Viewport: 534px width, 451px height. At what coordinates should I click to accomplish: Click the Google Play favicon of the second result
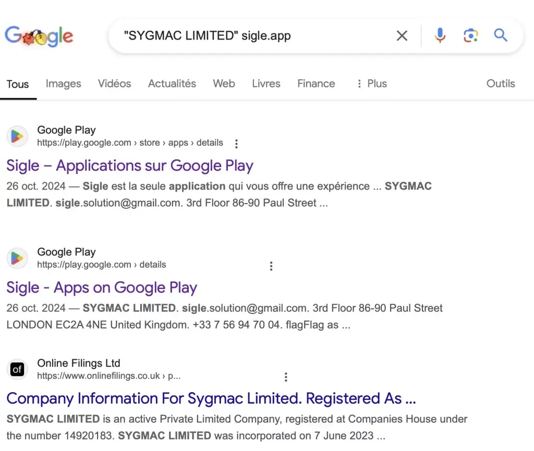coord(17,258)
